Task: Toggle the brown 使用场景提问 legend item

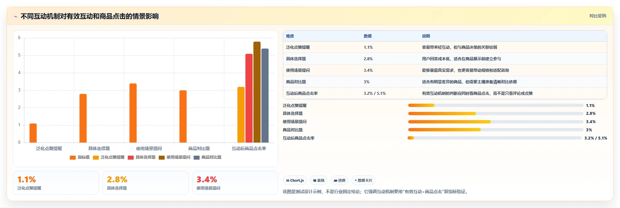Action: point(174,157)
